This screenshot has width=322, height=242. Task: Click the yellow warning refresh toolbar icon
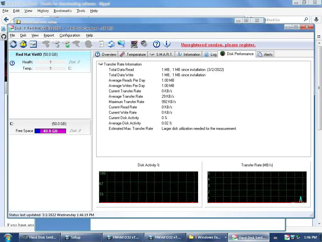coord(23,44)
